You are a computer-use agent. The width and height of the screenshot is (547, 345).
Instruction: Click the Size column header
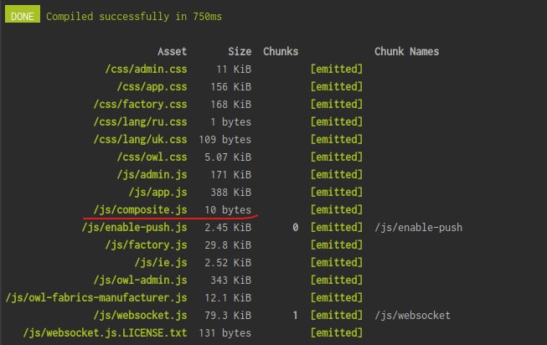[x=240, y=52]
